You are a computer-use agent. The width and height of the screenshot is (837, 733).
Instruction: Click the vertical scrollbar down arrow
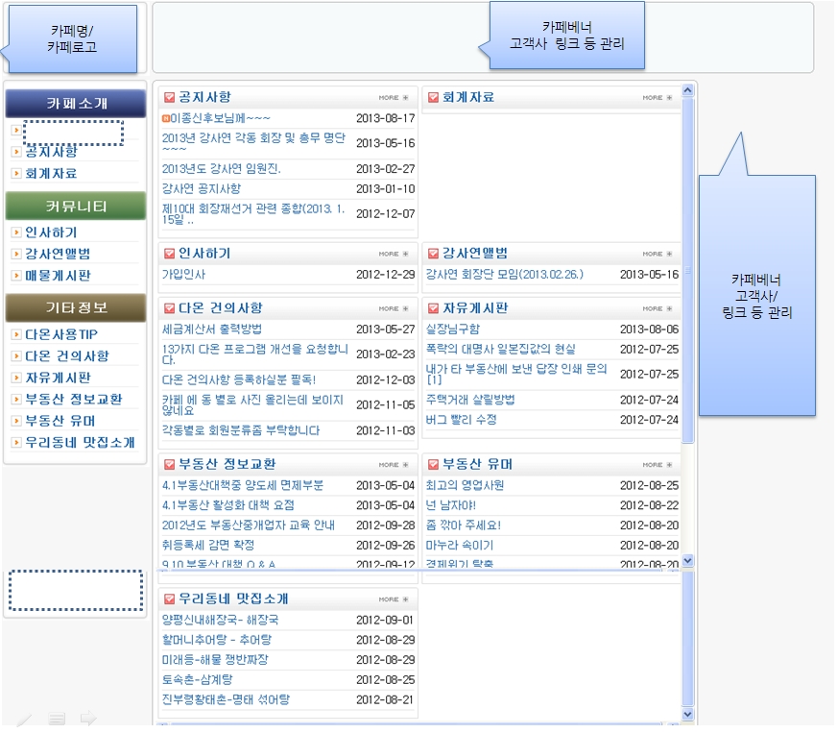(x=687, y=715)
